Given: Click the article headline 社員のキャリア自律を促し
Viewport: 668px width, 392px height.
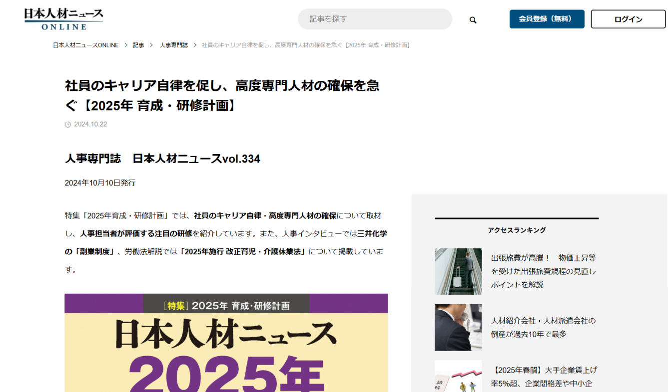Looking at the screenshot, I should pos(222,95).
